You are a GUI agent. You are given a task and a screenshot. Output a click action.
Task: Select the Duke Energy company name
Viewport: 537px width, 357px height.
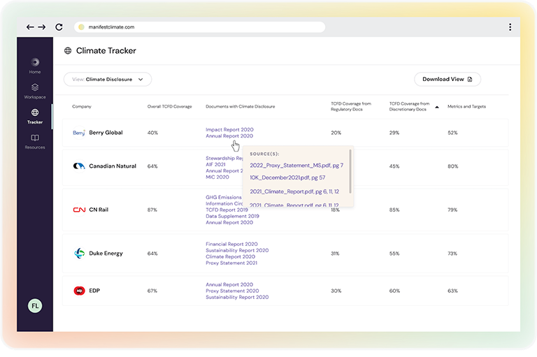click(x=106, y=254)
